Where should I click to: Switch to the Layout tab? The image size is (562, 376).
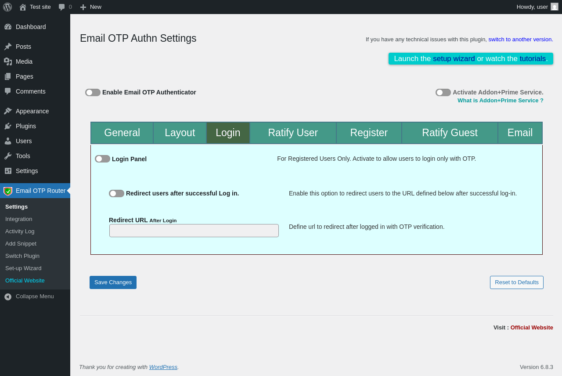180,133
